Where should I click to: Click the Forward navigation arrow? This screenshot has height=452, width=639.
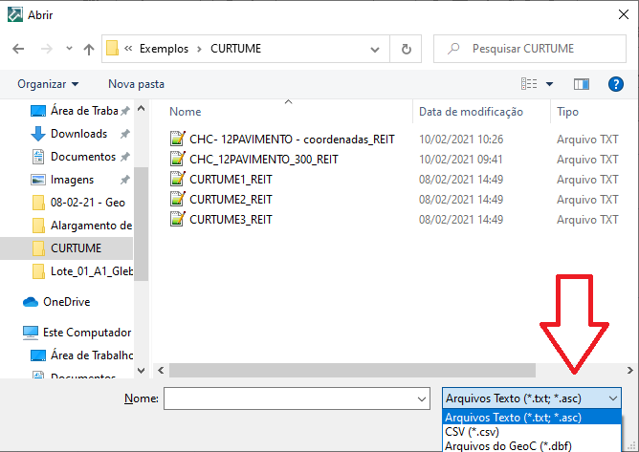[44, 49]
